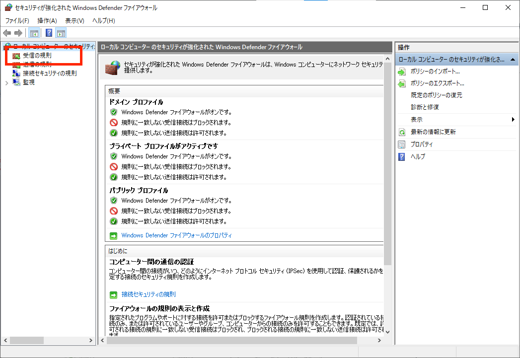Click プロパティ in actions pane

click(422, 144)
